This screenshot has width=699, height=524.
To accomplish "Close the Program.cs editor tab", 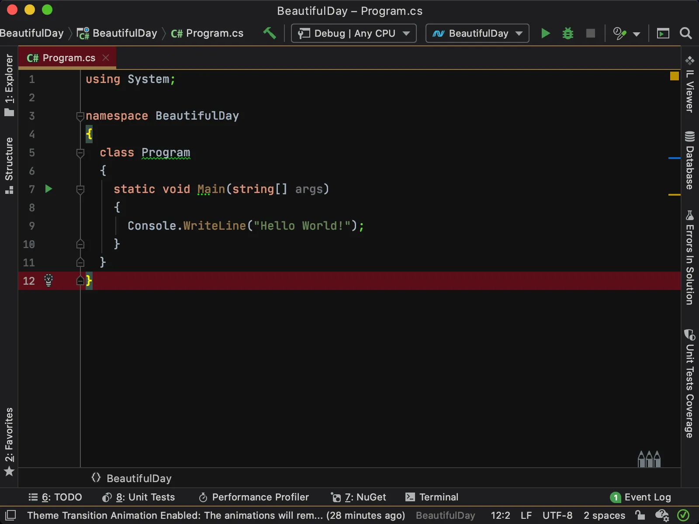I will [x=106, y=58].
